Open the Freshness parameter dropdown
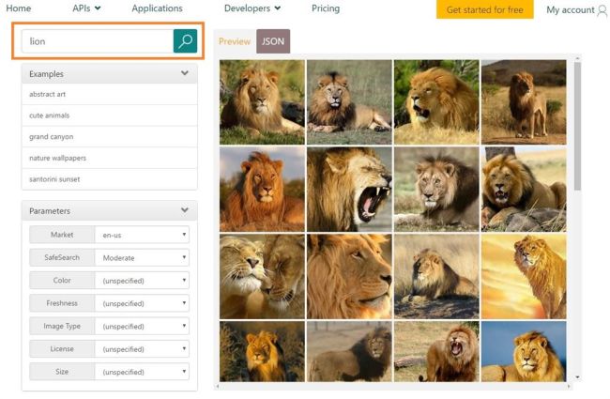Screen dimensions: 610x399 coord(142,303)
